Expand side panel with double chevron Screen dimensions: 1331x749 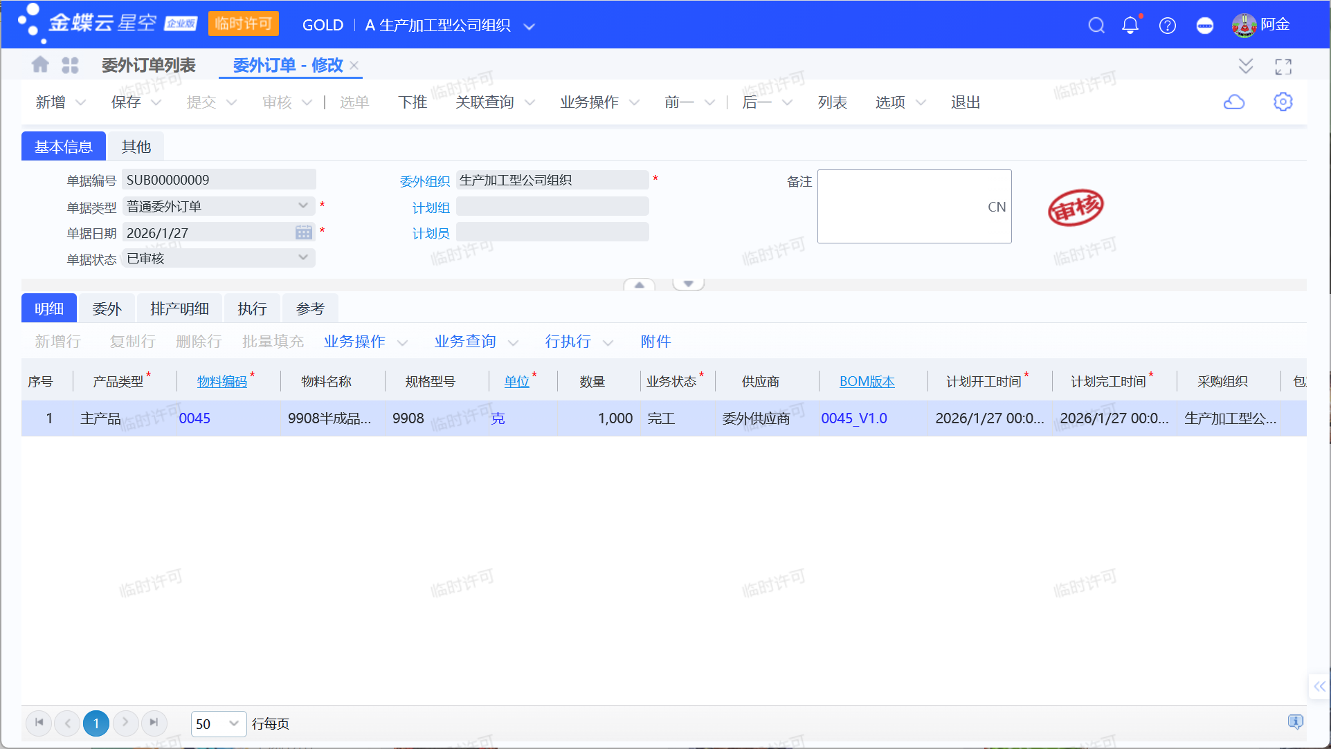tap(1319, 686)
